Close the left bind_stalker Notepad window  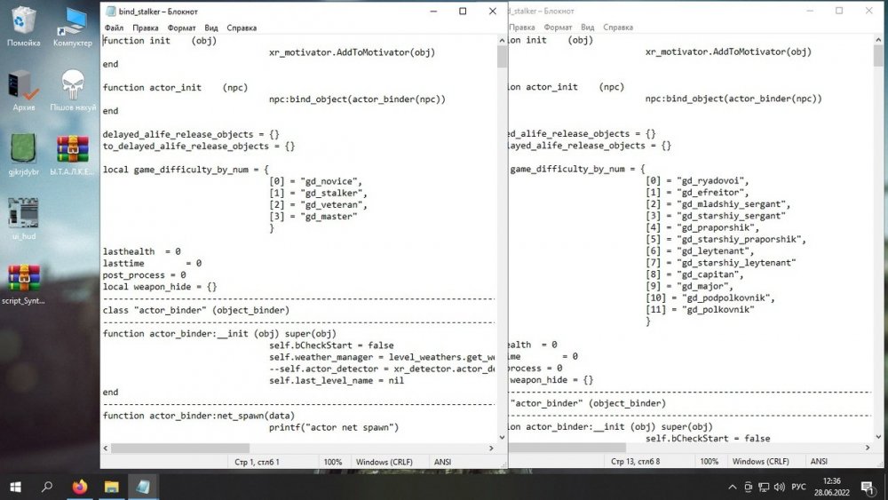(493, 12)
